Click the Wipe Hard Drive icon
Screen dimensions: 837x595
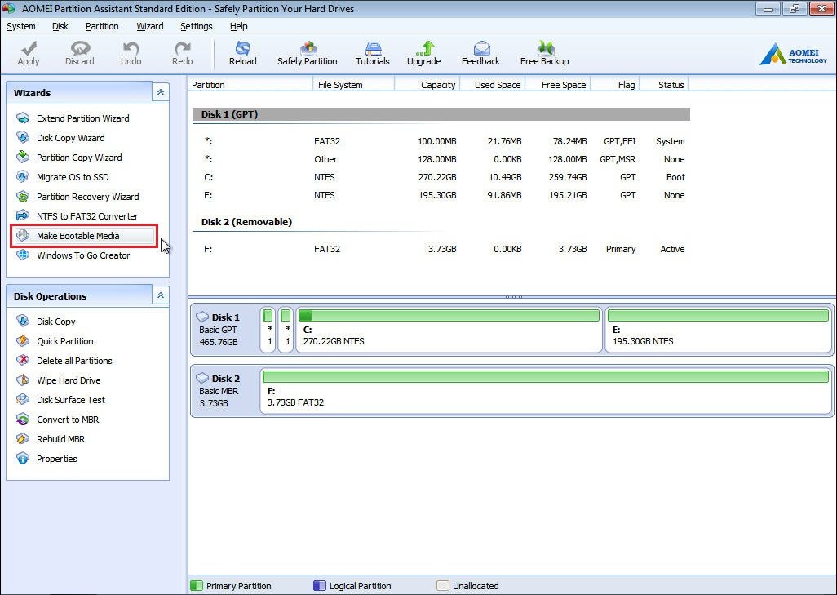pyautogui.click(x=23, y=380)
